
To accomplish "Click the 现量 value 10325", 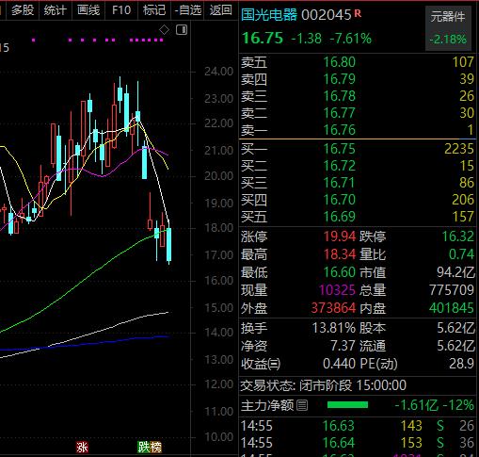I will point(337,290).
